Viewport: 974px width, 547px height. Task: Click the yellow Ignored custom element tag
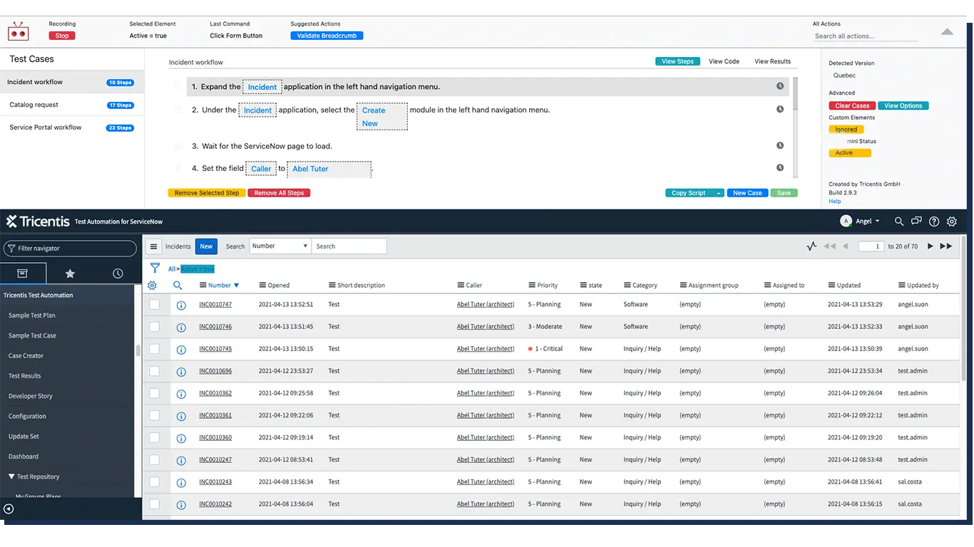pyautogui.click(x=846, y=130)
